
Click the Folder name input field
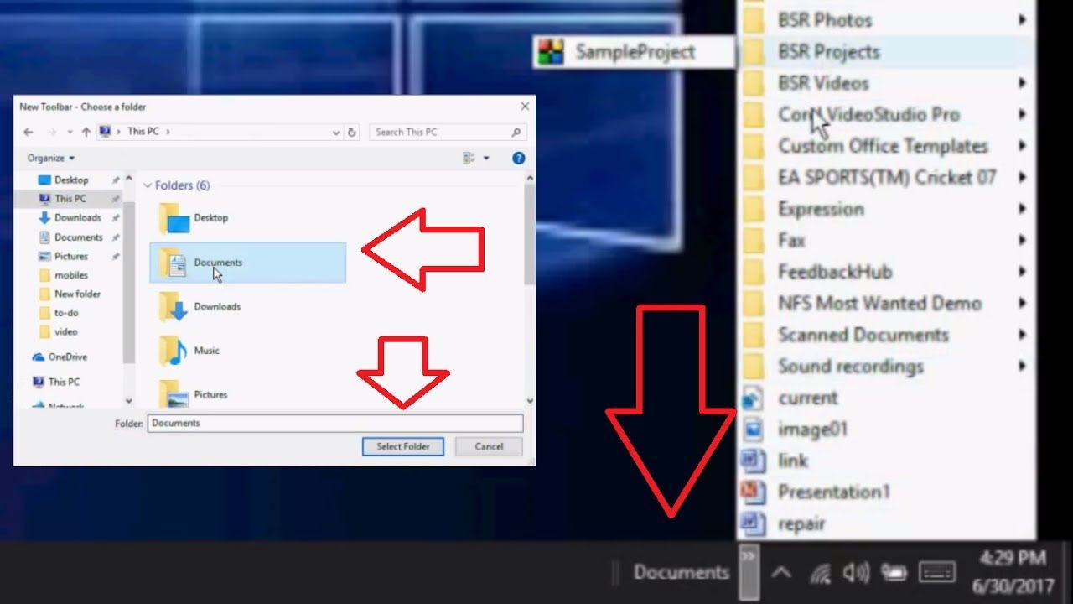[335, 424]
